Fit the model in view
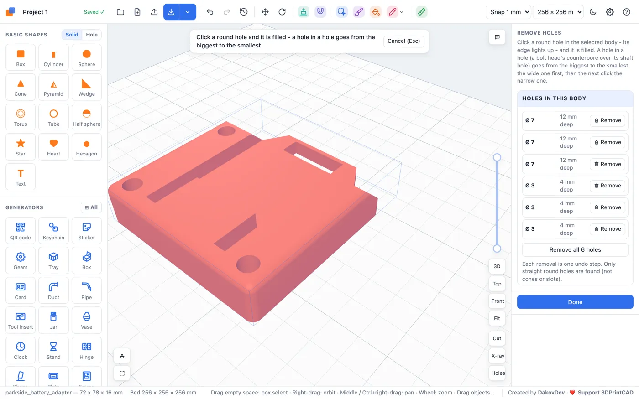639x399 pixels. [497, 318]
